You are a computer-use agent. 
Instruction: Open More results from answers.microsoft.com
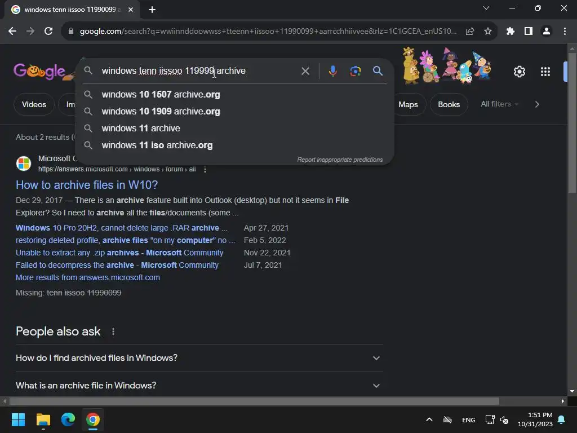click(87, 277)
